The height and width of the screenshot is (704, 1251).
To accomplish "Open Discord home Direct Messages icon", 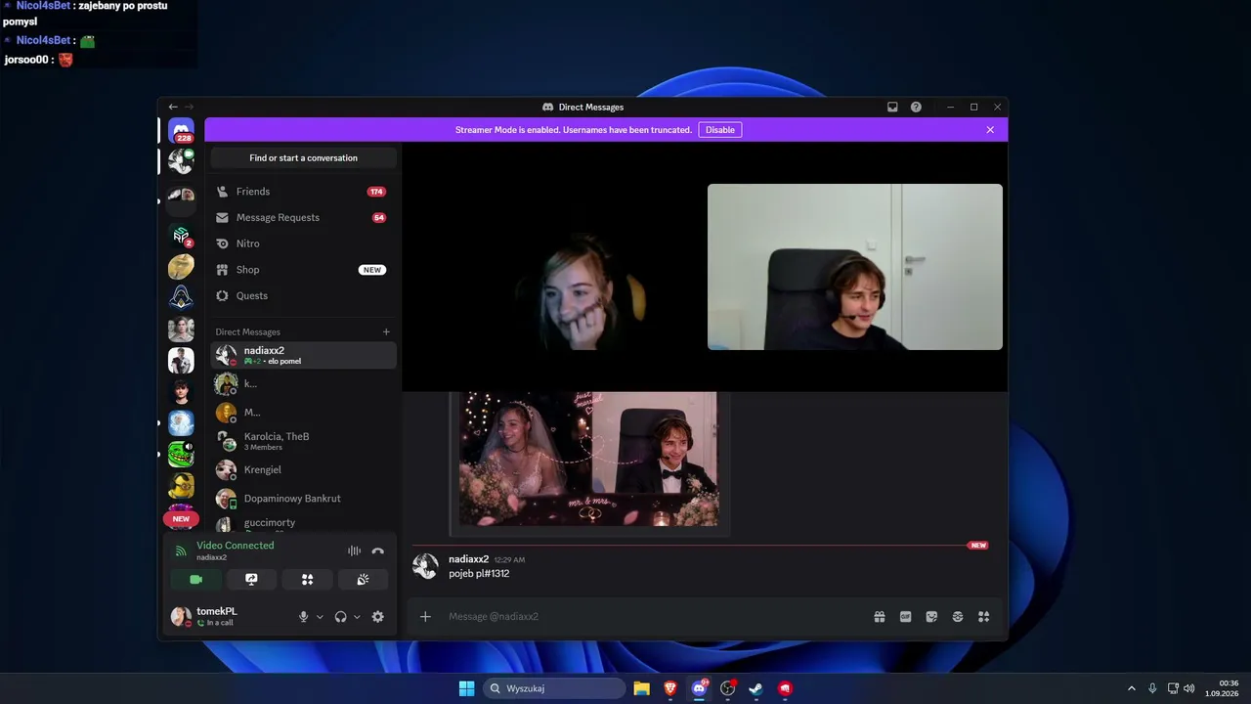I will pos(181,130).
